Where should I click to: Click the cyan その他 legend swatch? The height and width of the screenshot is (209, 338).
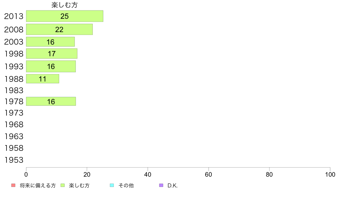click(x=112, y=185)
